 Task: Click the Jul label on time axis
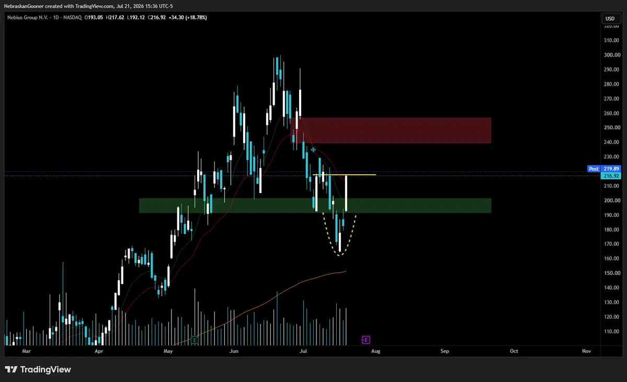[x=303, y=351]
